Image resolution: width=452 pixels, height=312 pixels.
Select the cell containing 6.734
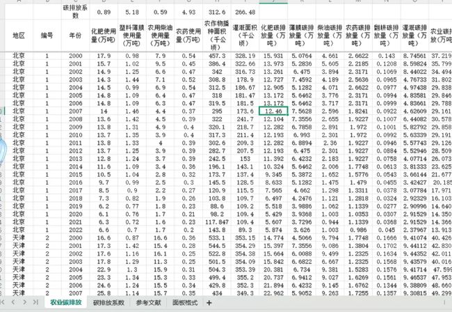301,270
